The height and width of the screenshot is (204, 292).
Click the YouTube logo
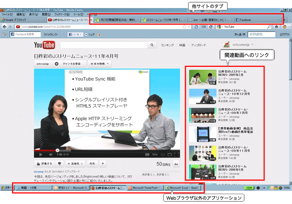coord(44,45)
